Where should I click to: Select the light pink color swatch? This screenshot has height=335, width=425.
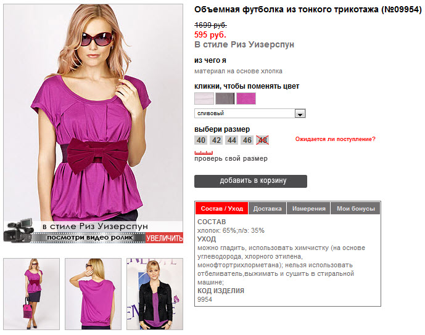pos(204,99)
